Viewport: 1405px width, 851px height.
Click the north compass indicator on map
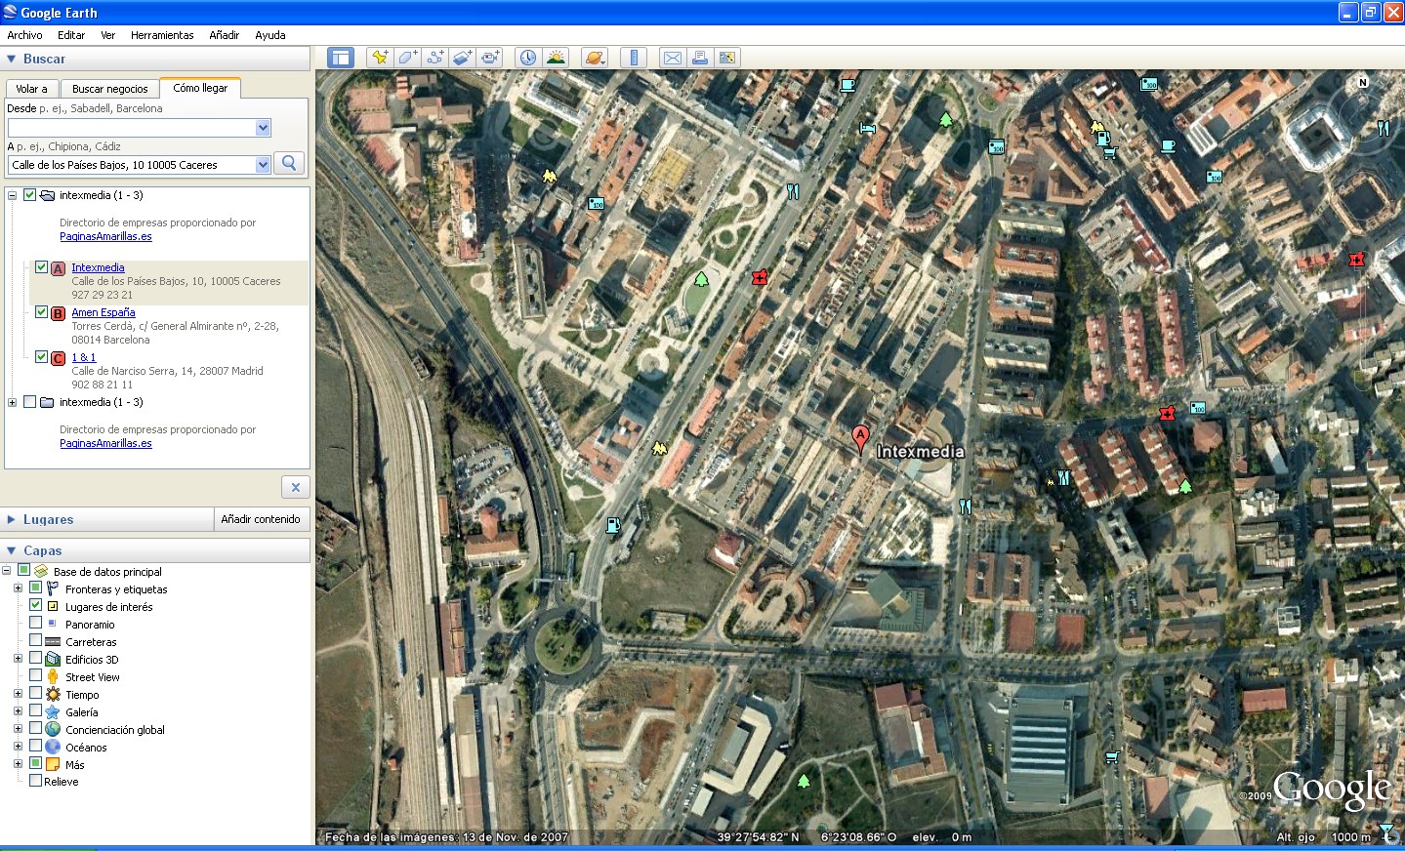click(1363, 82)
